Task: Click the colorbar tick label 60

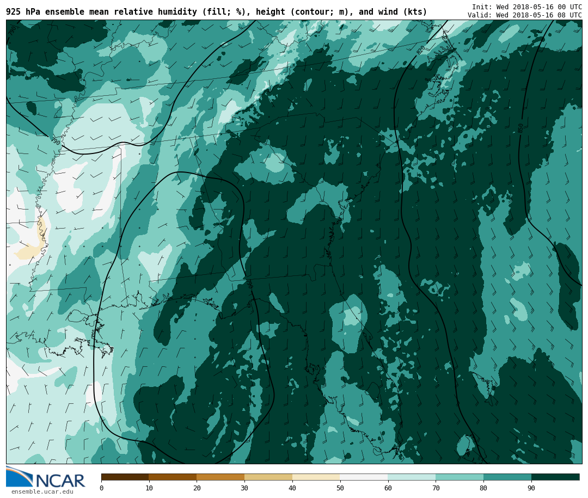Action: tap(388, 488)
